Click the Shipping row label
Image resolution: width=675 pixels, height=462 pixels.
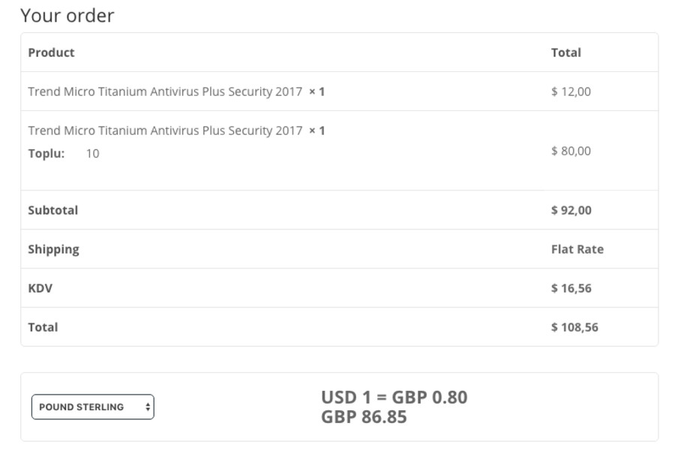53,249
